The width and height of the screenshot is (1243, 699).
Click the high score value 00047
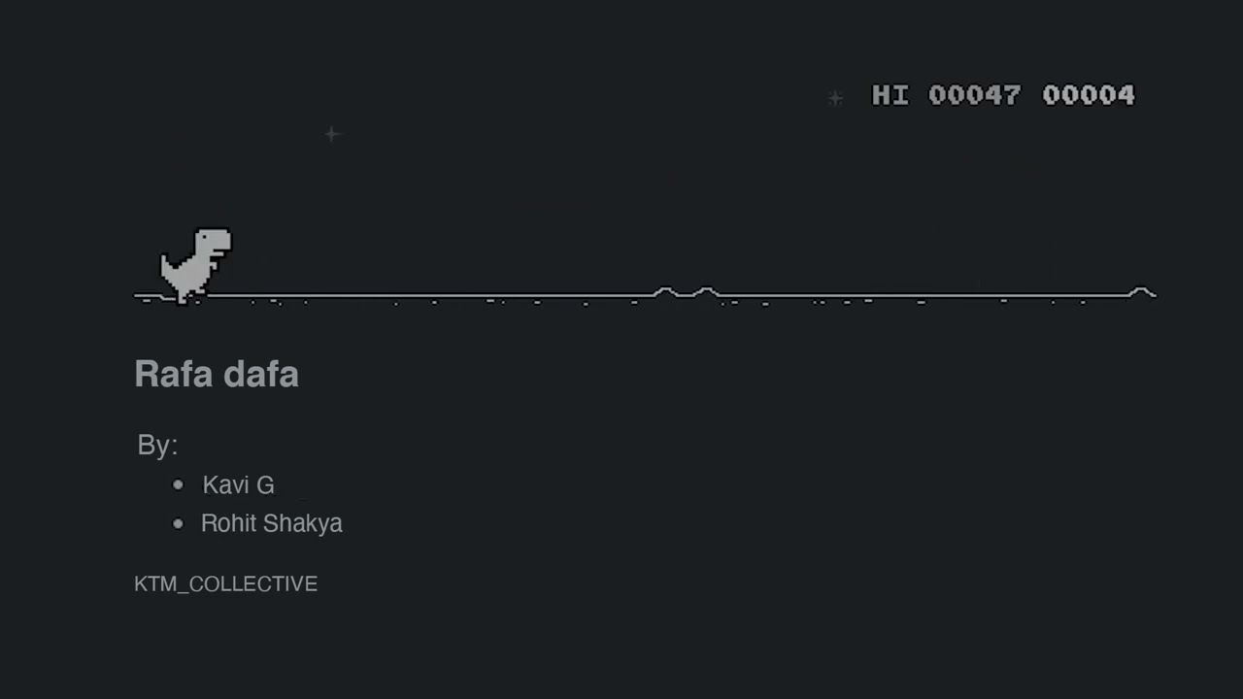click(x=975, y=95)
